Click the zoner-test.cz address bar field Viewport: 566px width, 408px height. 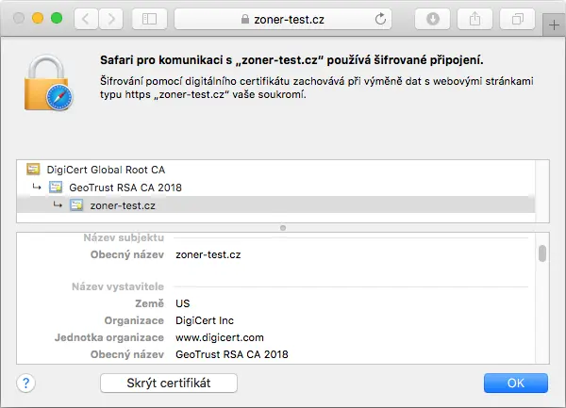tap(283, 19)
